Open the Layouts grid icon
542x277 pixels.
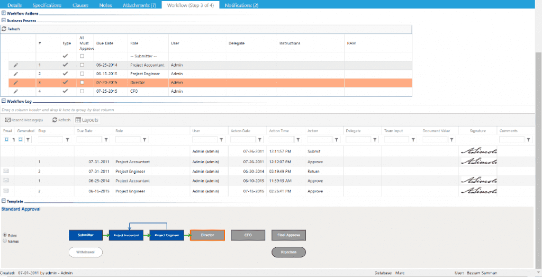coord(78,120)
